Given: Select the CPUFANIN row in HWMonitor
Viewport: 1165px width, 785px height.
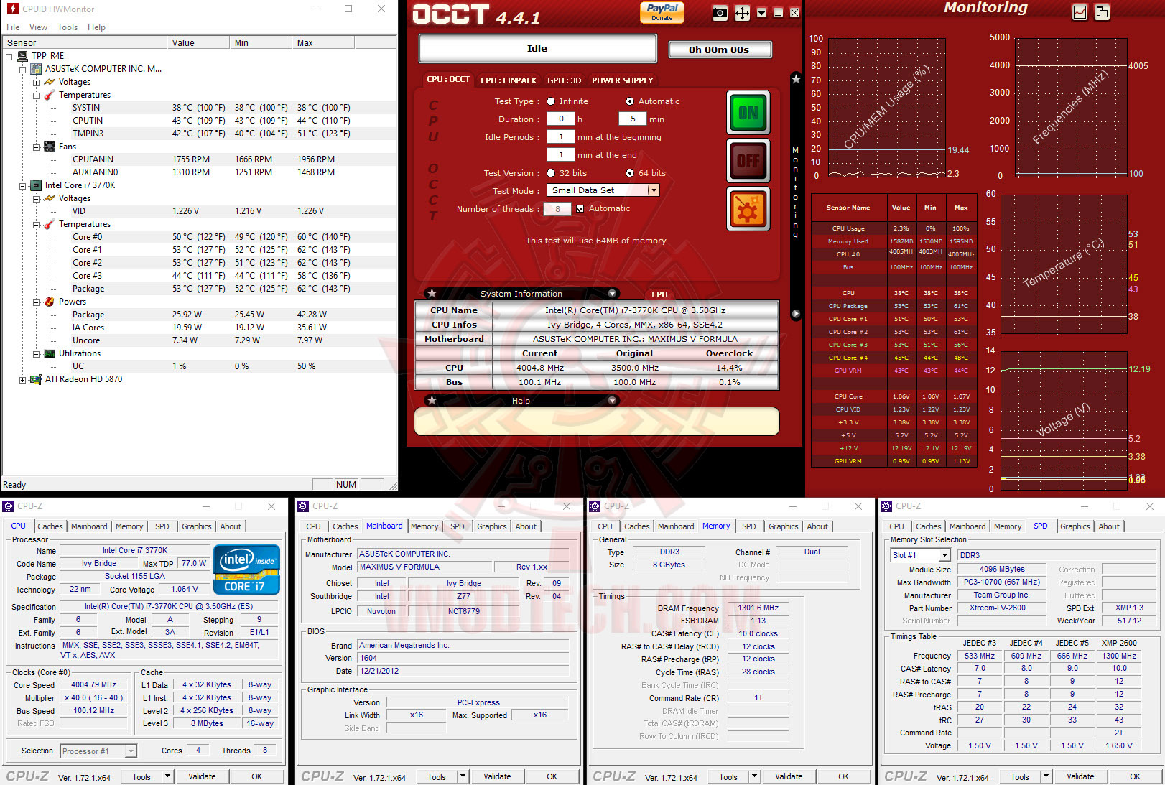Looking at the screenshot, I should [x=200, y=159].
